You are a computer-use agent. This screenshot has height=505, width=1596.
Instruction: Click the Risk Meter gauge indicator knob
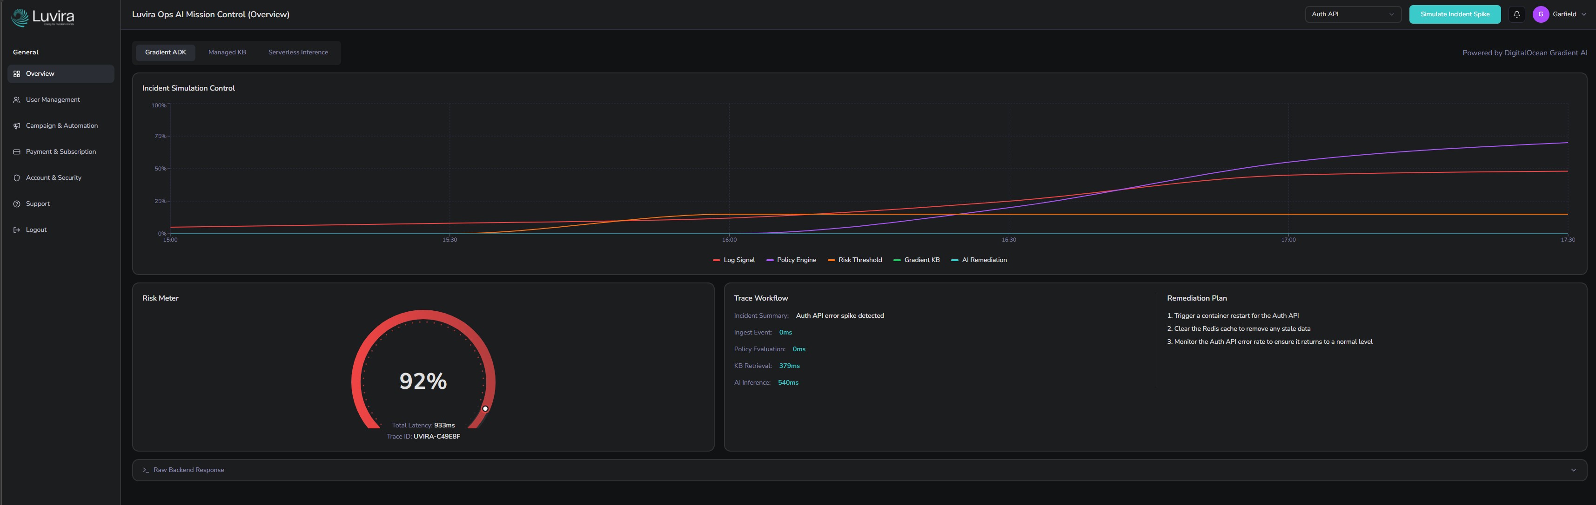485,408
